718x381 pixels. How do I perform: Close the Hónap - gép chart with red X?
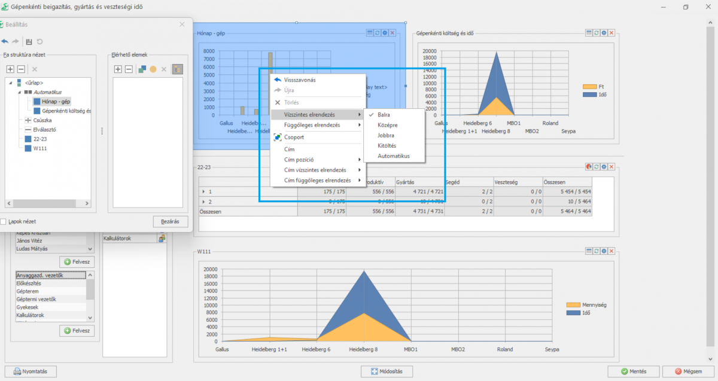click(393, 33)
